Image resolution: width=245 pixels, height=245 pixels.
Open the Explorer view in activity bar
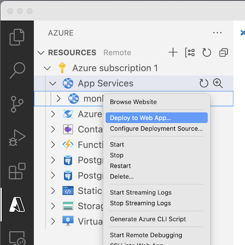tap(17, 37)
